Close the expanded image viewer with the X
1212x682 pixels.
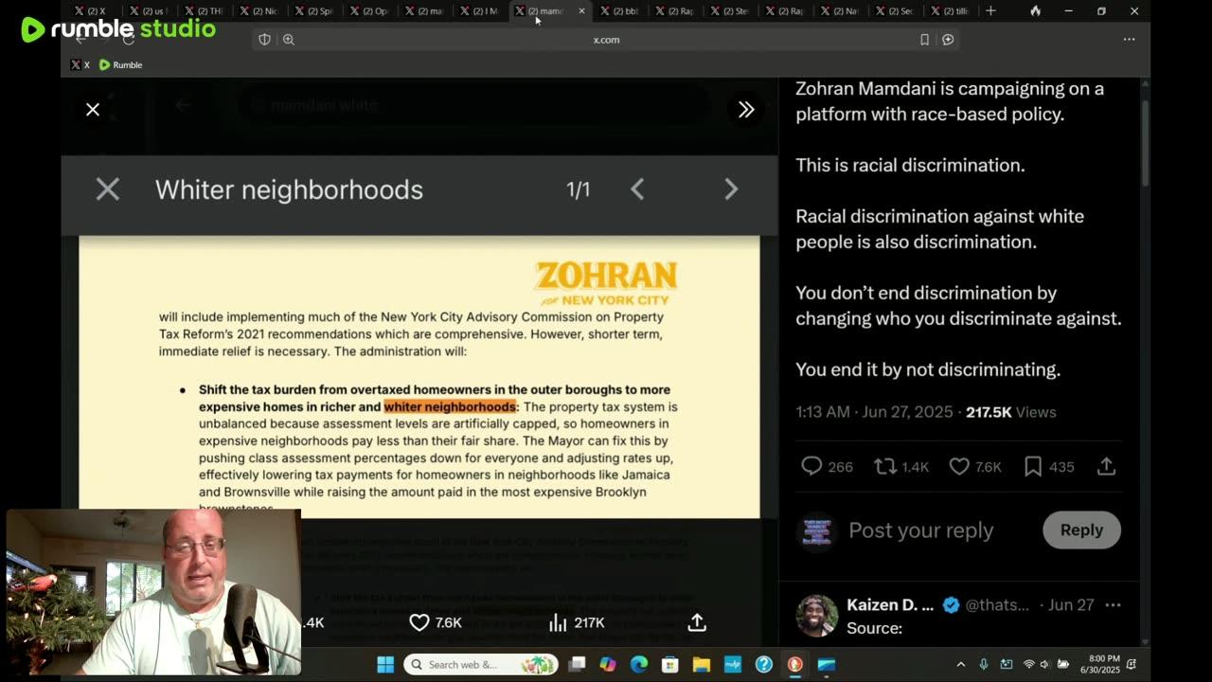point(93,110)
